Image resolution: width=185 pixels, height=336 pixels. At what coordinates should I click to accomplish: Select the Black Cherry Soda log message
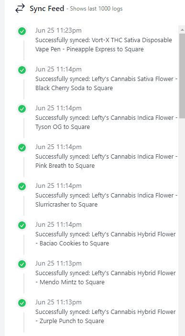point(107,83)
